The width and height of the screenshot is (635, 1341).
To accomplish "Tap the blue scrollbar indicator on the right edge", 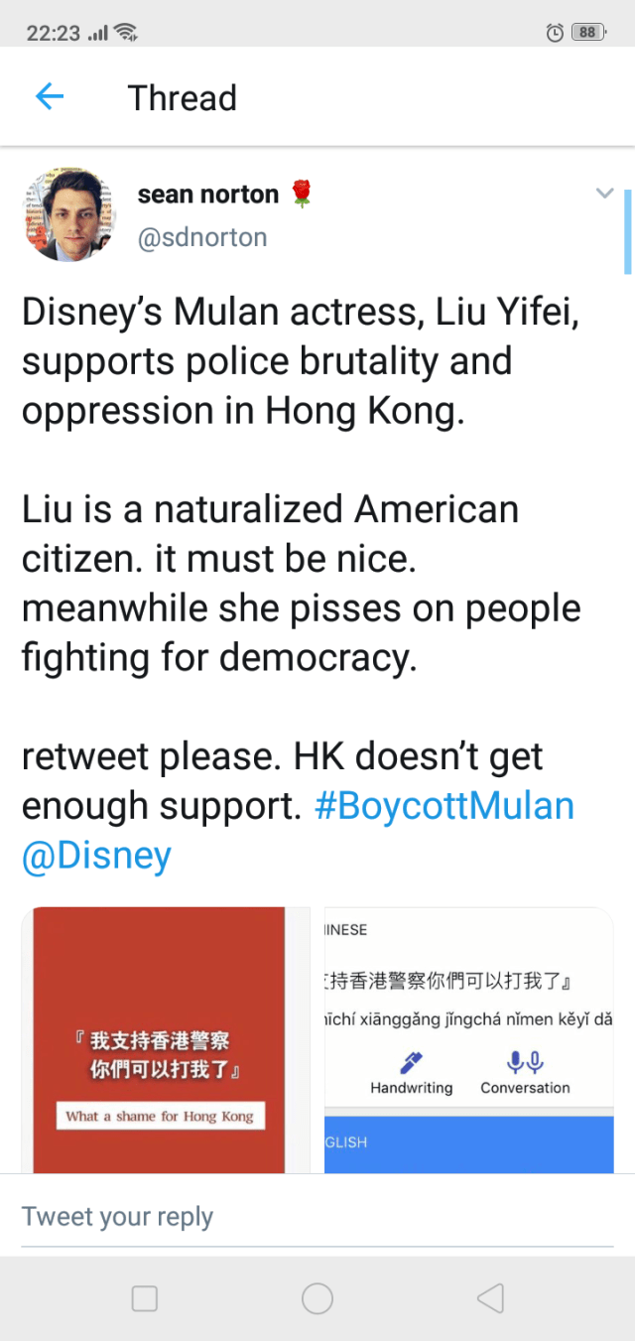I will (x=627, y=230).
